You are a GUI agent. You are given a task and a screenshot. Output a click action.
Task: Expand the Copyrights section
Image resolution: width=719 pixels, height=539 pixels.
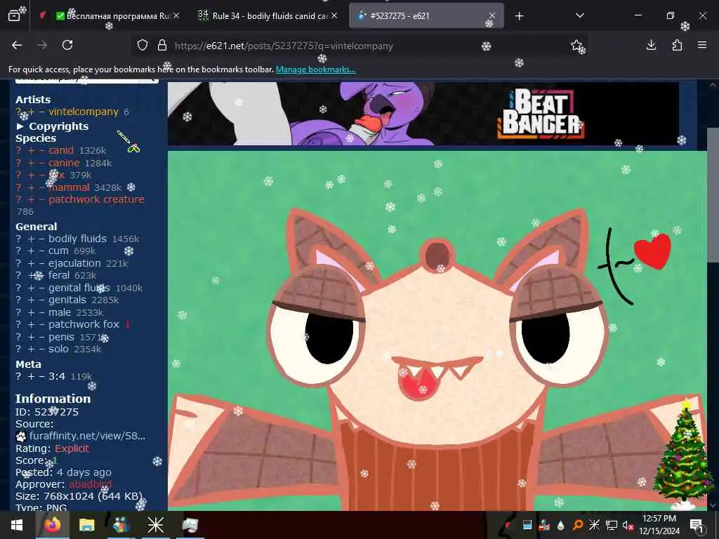(52, 126)
